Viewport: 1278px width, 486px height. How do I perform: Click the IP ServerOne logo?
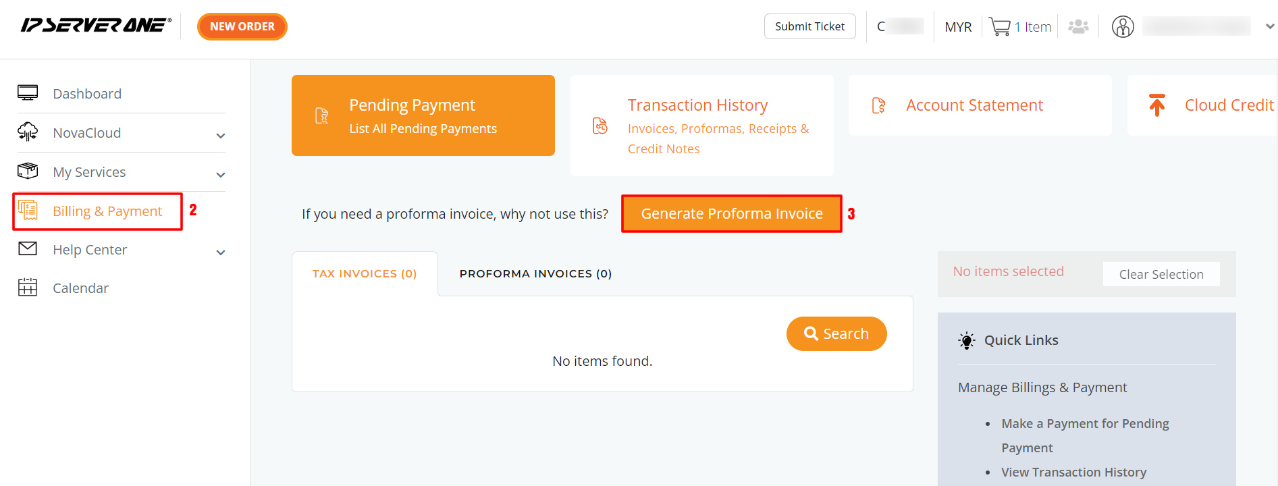pos(95,26)
